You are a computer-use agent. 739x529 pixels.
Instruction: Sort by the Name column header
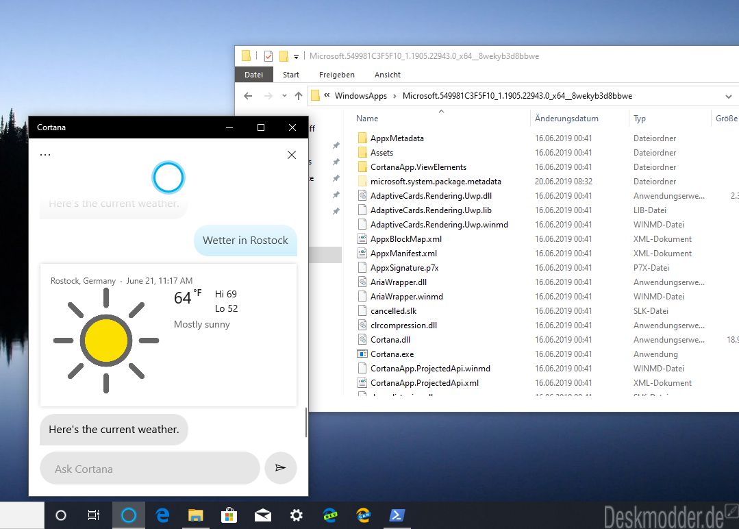click(367, 119)
